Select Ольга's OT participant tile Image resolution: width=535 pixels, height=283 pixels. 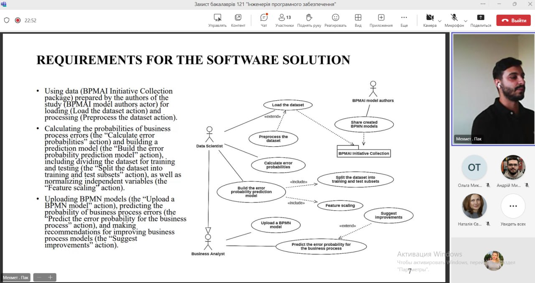pos(474,168)
